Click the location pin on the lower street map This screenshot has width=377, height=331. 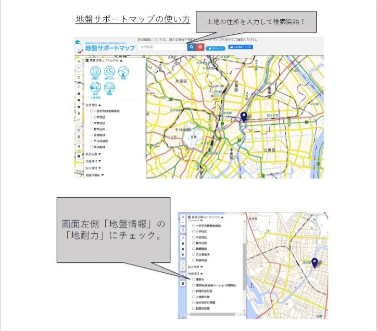315,263
